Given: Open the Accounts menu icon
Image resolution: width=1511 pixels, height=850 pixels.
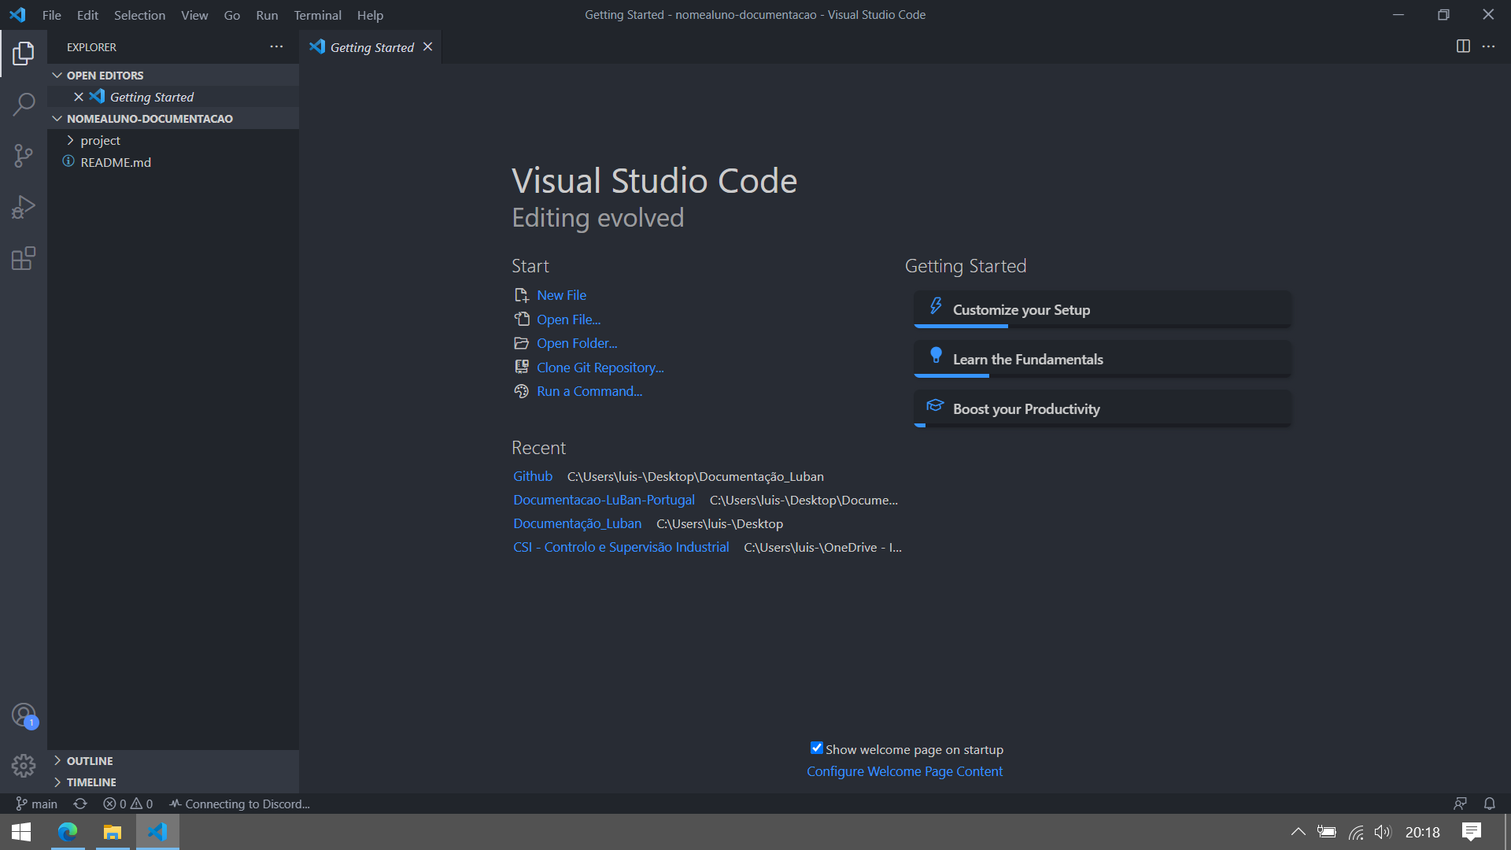Looking at the screenshot, I should click(24, 715).
